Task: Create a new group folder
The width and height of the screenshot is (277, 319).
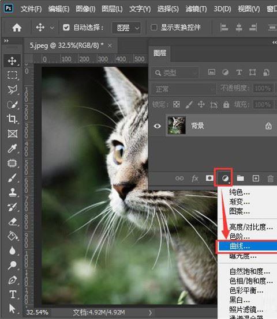Action: coord(241,179)
